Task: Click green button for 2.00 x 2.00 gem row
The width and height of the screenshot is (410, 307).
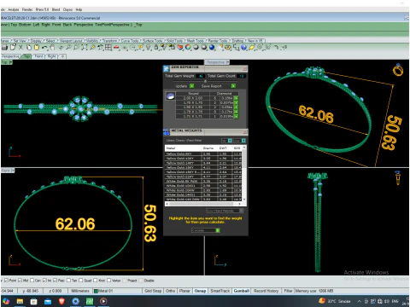Action: pyautogui.click(x=236, y=98)
